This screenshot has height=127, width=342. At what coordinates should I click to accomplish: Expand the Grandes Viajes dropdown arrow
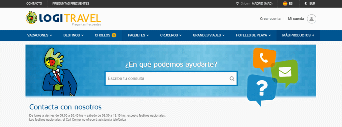(223, 35)
